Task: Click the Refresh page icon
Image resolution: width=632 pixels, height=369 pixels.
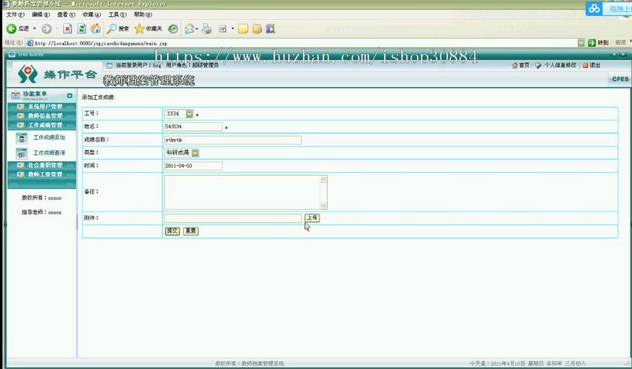Action: click(x=82, y=29)
